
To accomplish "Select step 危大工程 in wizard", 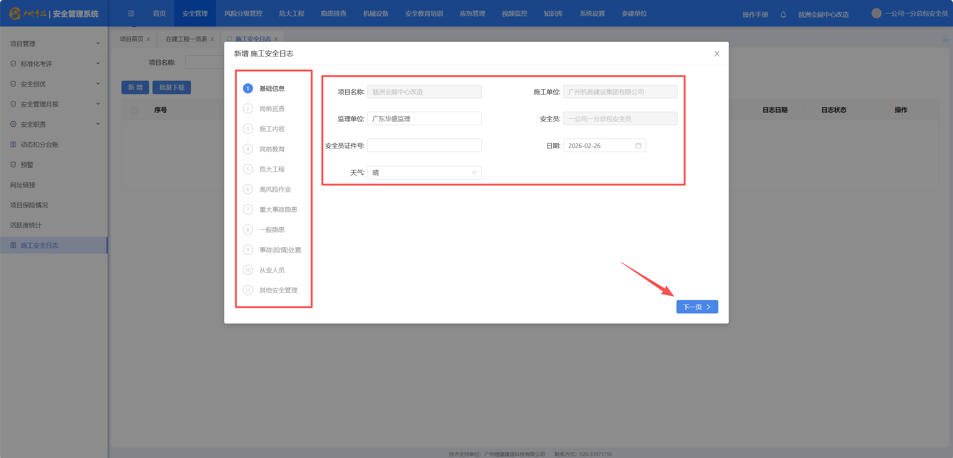I will click(272, 169).
